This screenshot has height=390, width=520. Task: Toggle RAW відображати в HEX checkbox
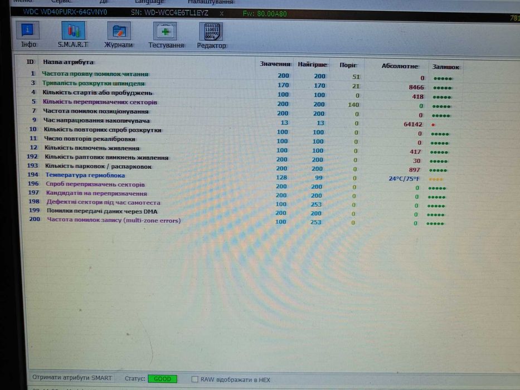click(x=195, y=379)
